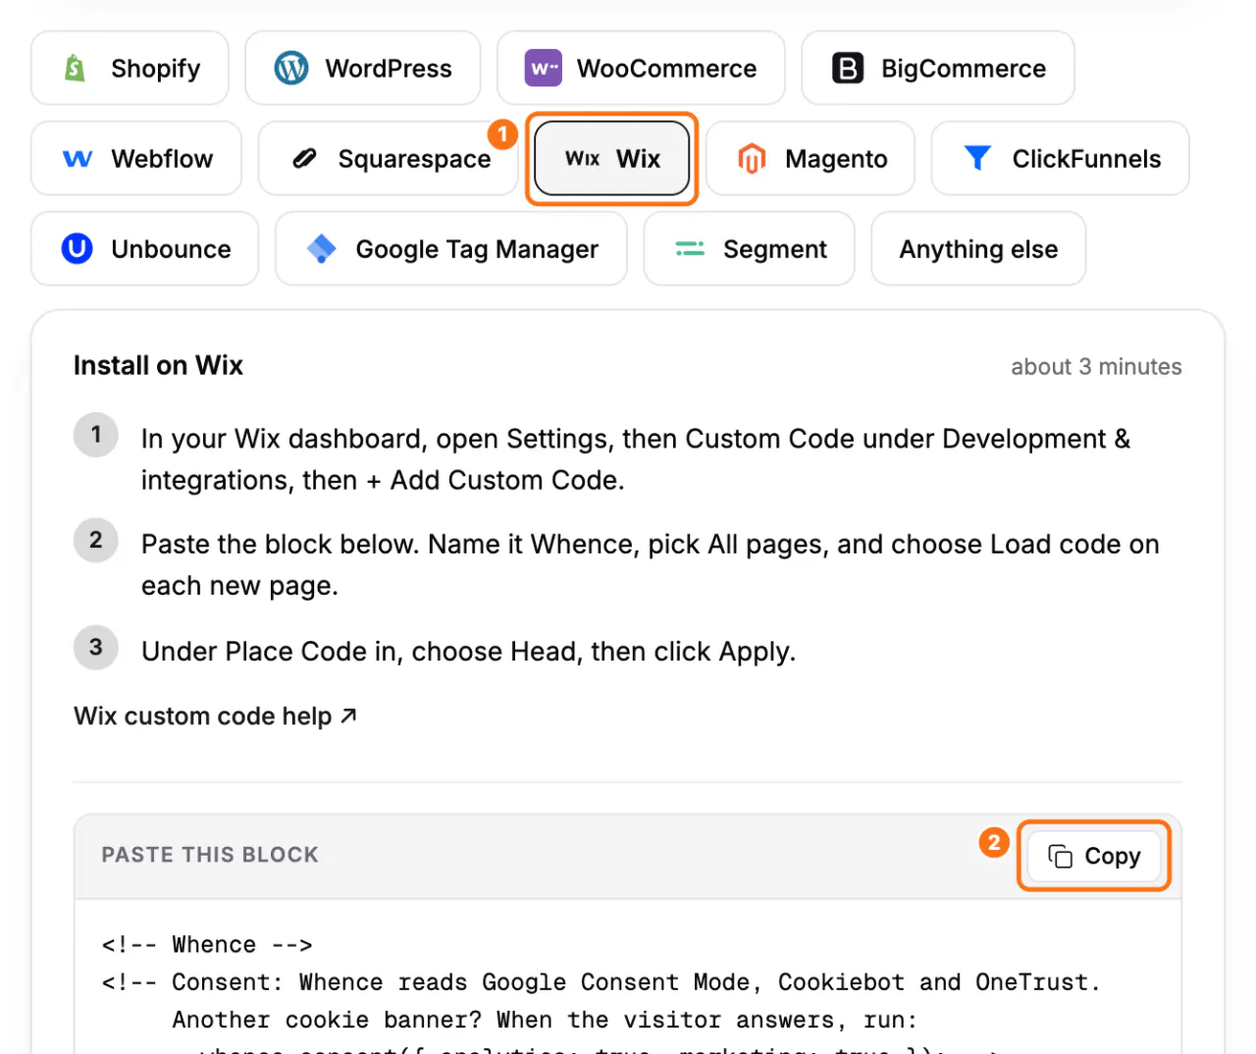Click the 'about 3 minutes' text
Screen dimensions: 1256x1054
(1096, 367)
